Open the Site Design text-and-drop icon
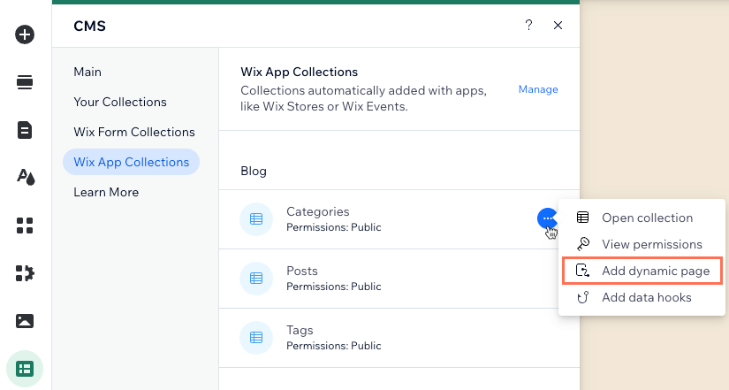This screenshot has height=390, width=729. pyautogui.click(x=26, y=178)
